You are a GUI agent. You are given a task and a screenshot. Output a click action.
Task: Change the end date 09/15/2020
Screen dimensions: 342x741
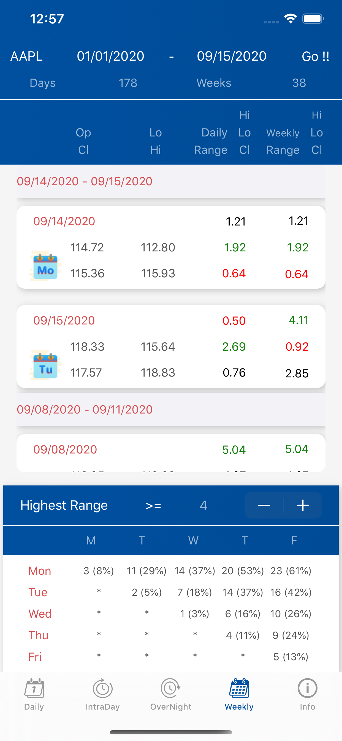pyautogui.click(x=232, y=56)
